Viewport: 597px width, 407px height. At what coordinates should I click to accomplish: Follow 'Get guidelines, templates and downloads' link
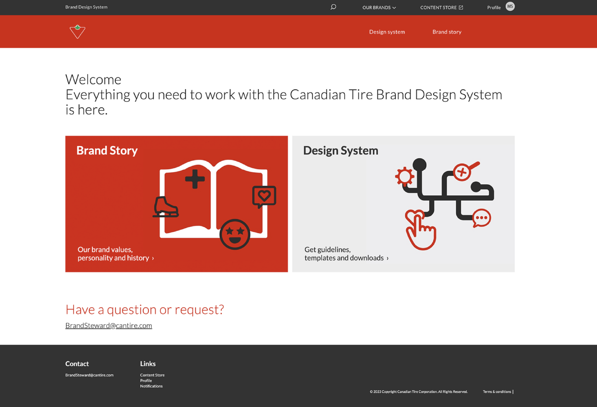pyautogui.click(x=346, y=254)
